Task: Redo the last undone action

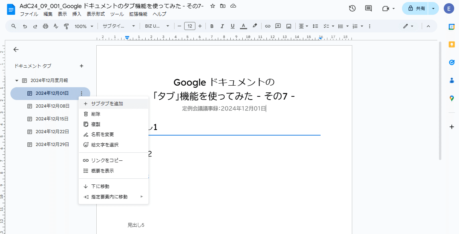Action: [35, 26]
